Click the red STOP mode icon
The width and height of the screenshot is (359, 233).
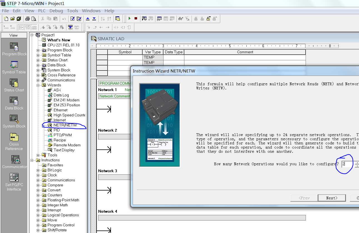click(136, 19)
